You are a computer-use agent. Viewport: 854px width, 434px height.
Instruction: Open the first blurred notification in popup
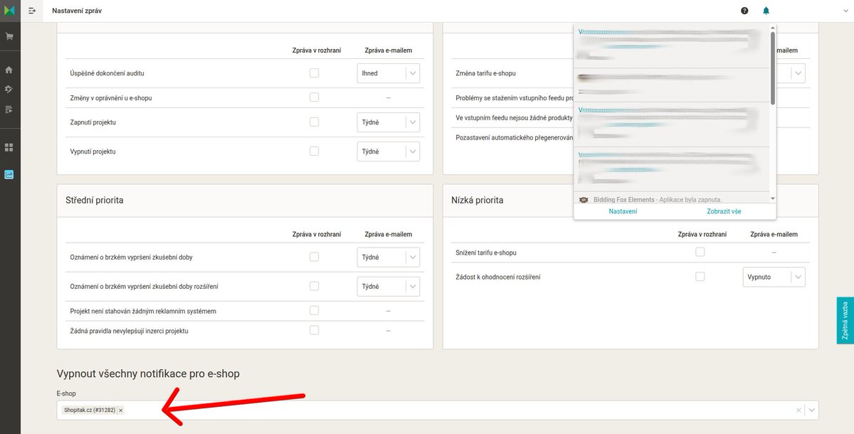pyautogui.click(x=671, y=46)
